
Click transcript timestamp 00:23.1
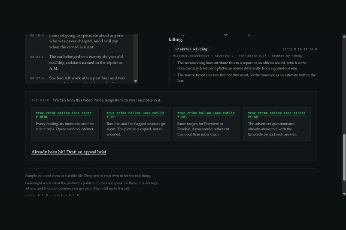coord(37,57)
